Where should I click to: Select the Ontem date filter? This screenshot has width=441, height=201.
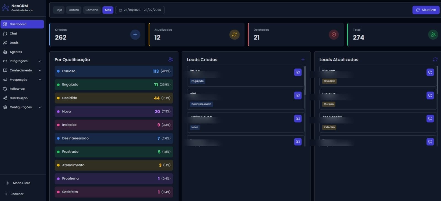pos(74,10)
